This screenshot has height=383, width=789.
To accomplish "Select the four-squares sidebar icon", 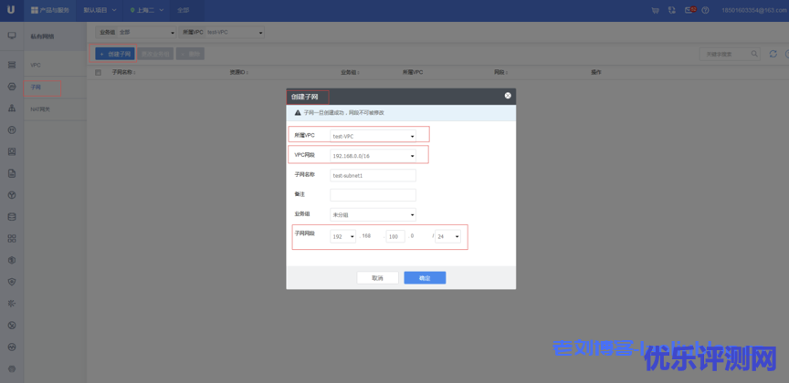I will (x=12, y=238).
